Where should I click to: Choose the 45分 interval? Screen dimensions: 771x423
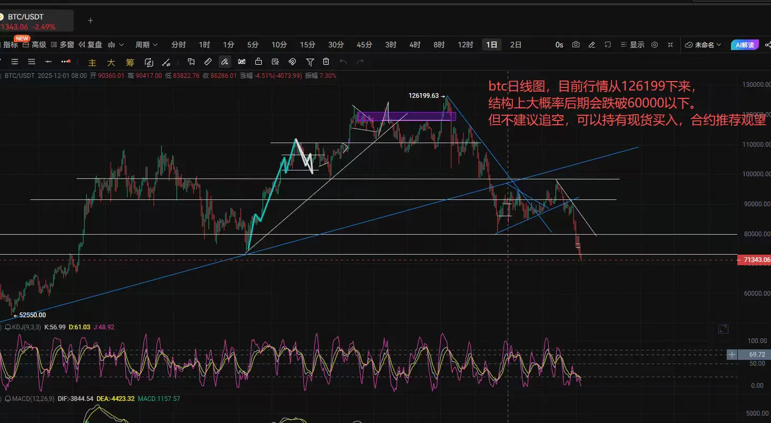[x=364, y=45]
